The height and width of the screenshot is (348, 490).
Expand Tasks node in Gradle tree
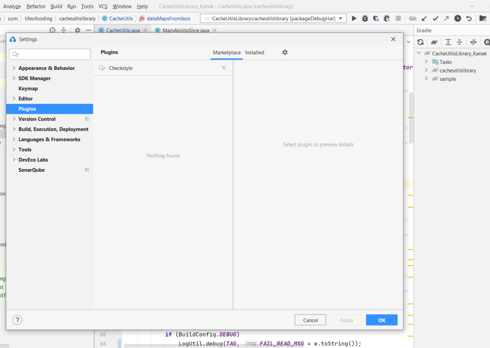click(426, 62)
